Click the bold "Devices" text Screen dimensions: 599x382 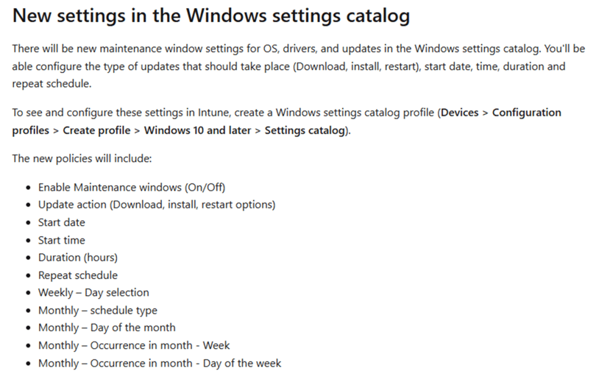[460, 113]
